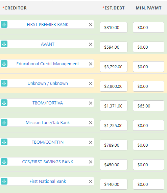Screen dimensions: 167x193
Task: Click teal icon next to Mission Lane/Tab Bank
Action: [x=4, y=122]
